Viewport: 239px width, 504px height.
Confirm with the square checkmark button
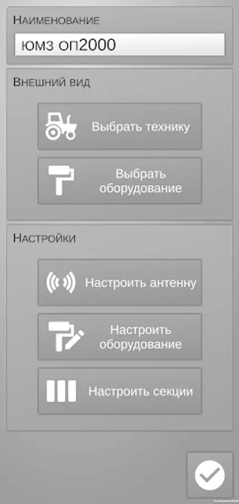[210, 475]
